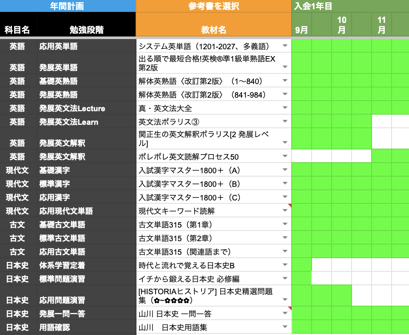Viewport: 409px width, 335px height.
Task: Open dropdown for 入試漢字マスター1800+（C）
Action: (285, 197)
